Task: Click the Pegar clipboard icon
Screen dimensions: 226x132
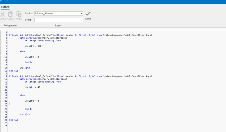Action: tap(19, 14)
